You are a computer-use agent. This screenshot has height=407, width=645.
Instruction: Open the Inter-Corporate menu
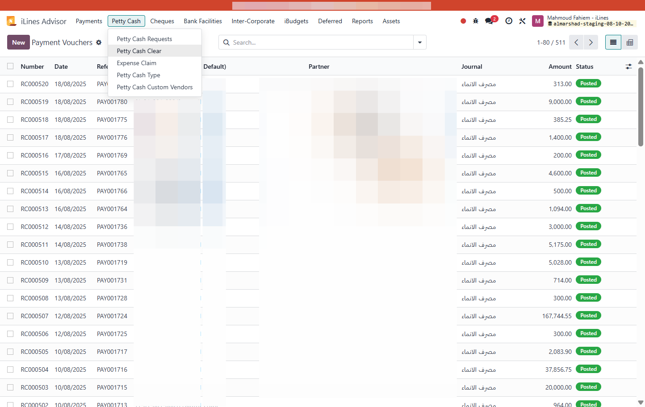click(253, 21)
